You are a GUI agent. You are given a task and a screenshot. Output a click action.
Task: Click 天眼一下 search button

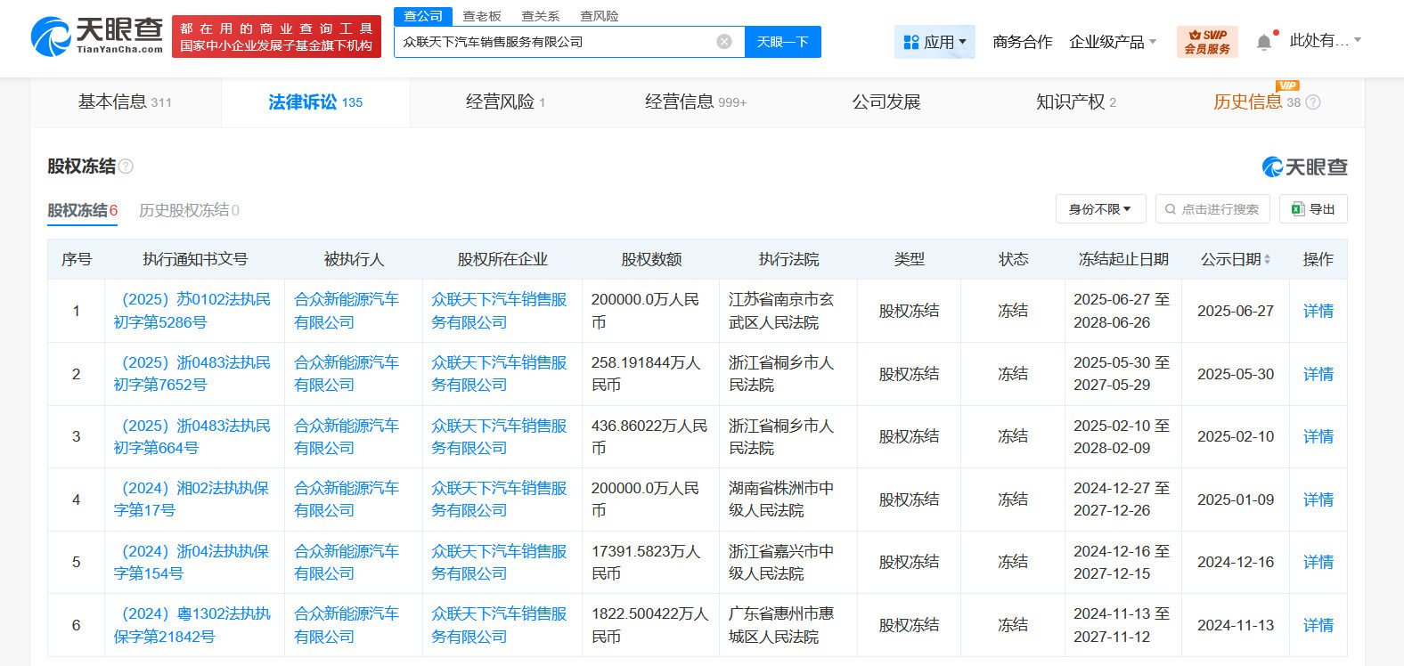point(782,42)
